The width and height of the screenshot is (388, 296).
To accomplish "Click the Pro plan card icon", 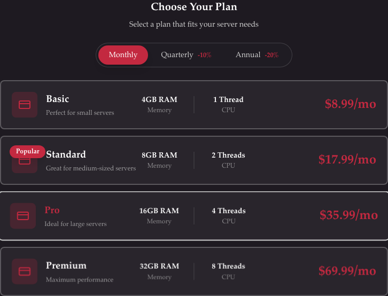I will click(23, 216).
